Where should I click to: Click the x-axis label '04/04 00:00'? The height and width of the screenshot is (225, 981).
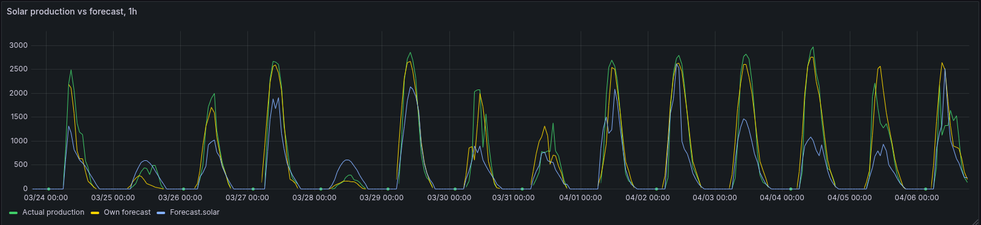[782, 198]
